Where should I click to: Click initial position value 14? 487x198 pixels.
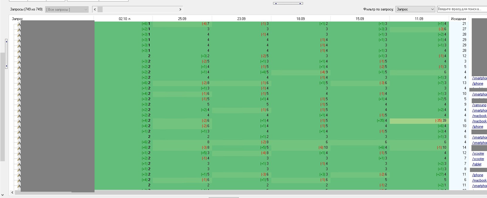point(464,147)
